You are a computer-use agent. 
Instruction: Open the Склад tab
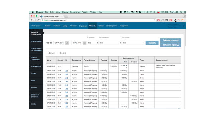[65, 26]
